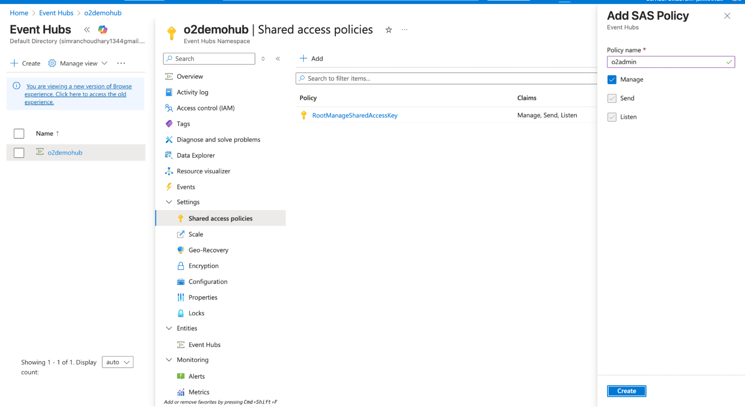745x407 pixels.
Task: Open Data Explorer for the namespace
Action: (196, 155)
